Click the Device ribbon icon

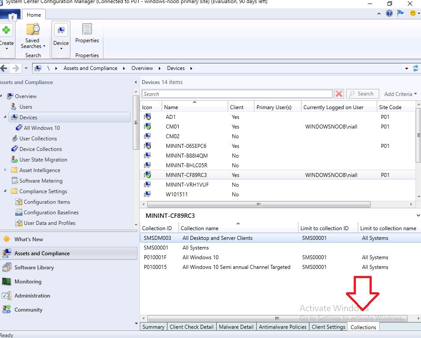click(x=61, y=30)
